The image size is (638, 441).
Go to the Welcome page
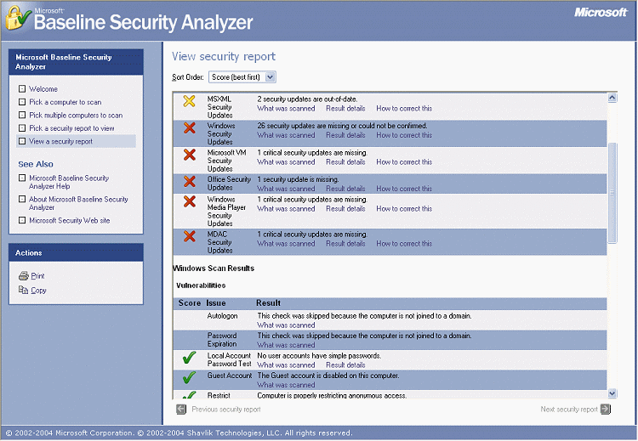pyautogui.click(x=43, y=89)
